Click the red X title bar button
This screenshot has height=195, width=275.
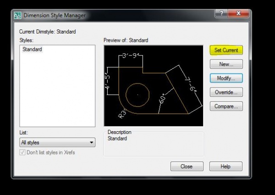pos(238,13)
